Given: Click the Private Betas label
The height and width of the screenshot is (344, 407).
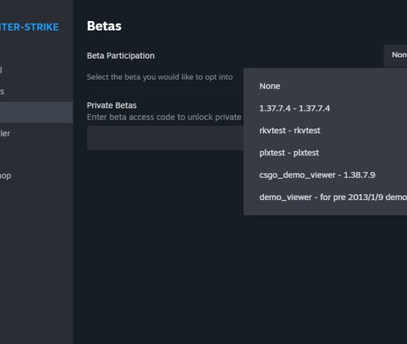Looking at the screenshot, I should (x=111, y=105).
